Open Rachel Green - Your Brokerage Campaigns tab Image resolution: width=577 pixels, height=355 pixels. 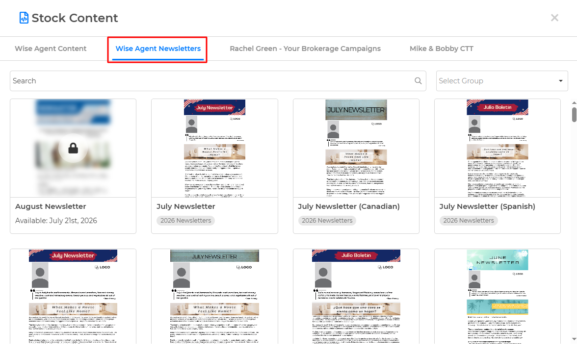pos(305,49)
